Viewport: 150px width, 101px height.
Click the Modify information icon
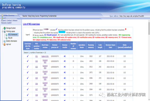[5, 41]
